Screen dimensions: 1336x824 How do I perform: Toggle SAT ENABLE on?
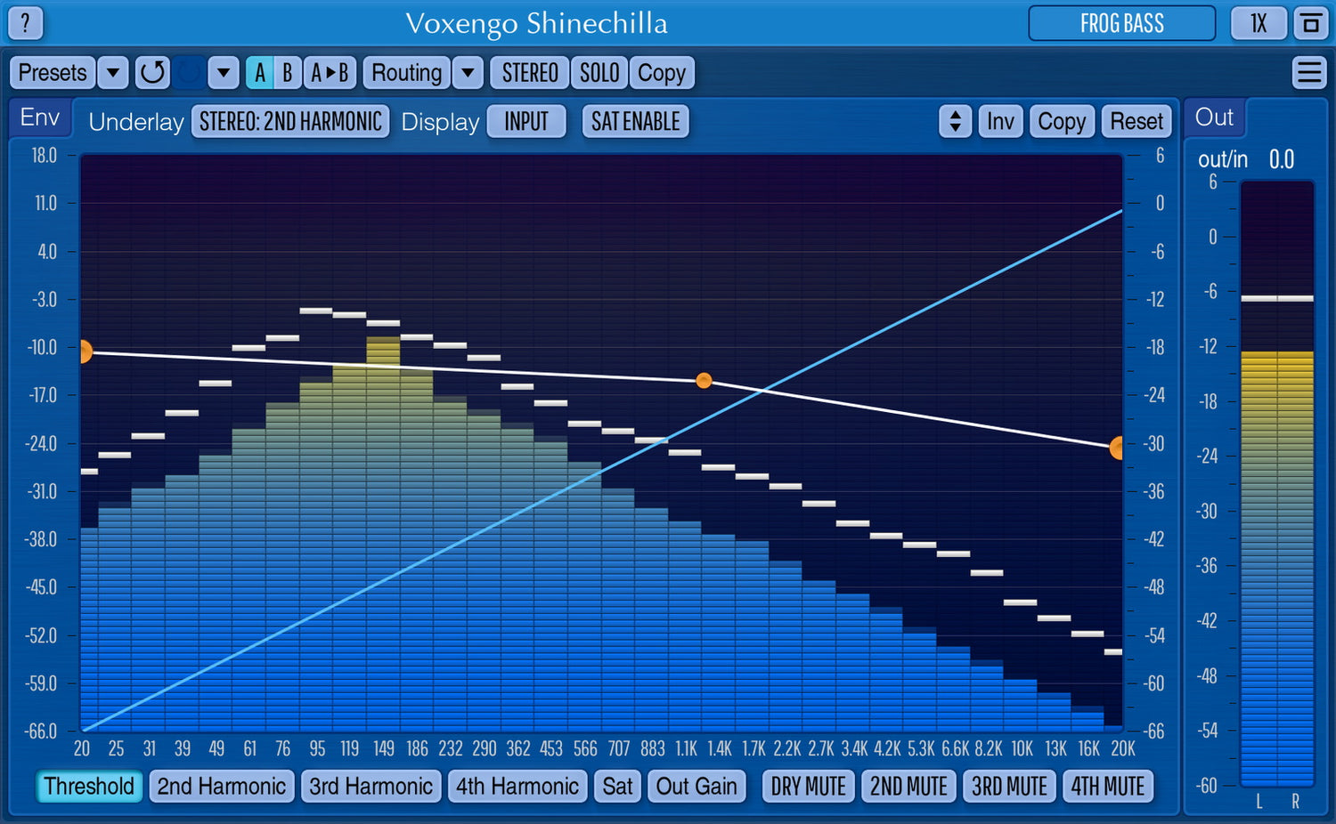coord(635,122)
